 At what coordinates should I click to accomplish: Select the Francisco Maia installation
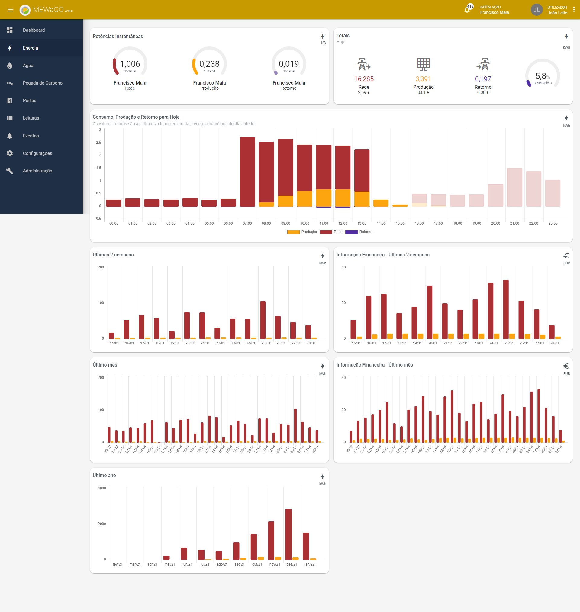click(x=494, y=10)
